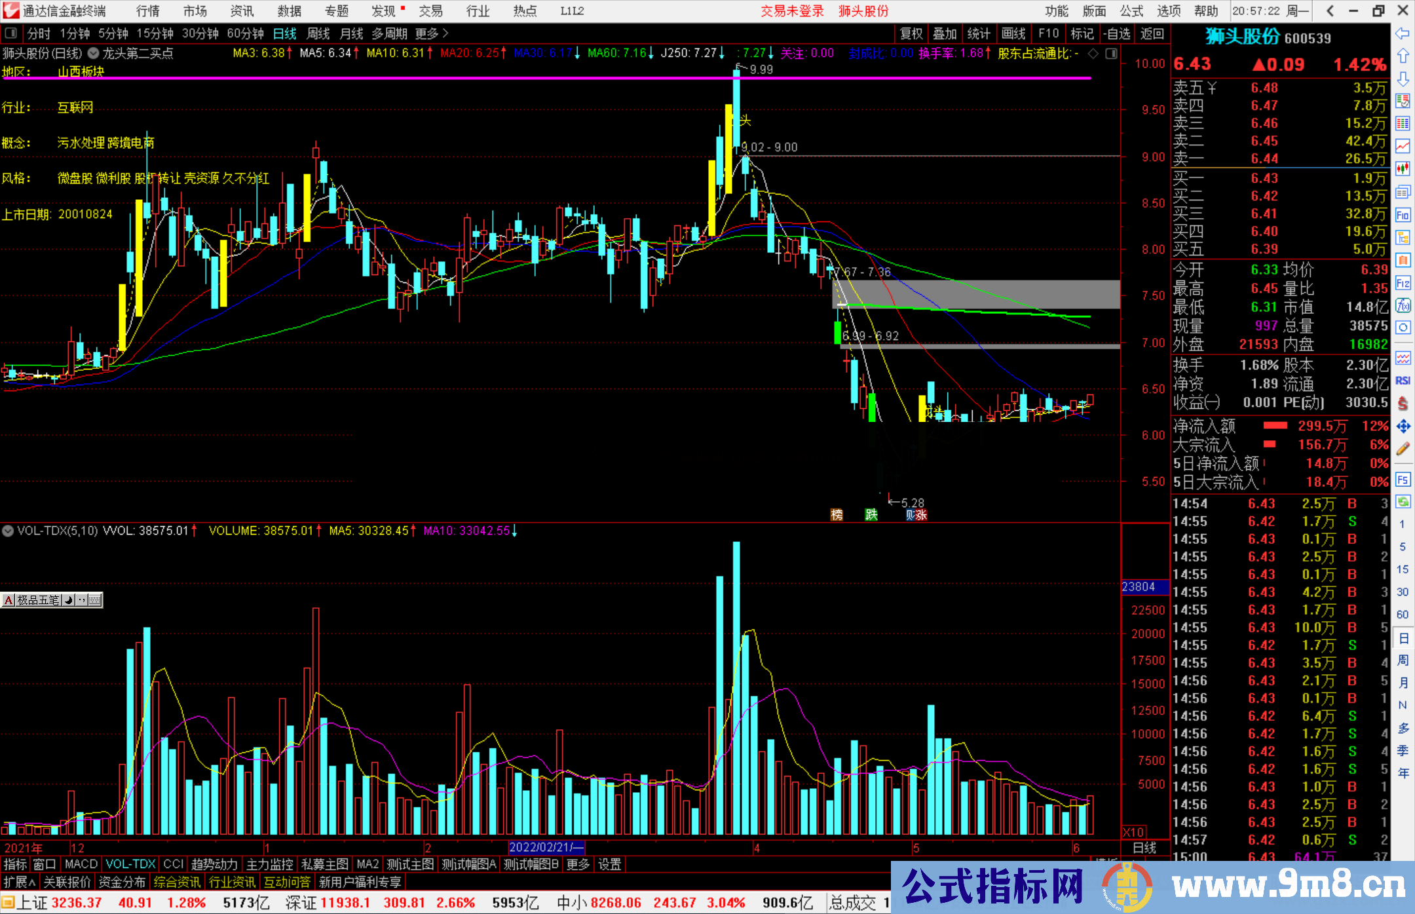The image size is (1415, 914).
Task: Click the 复权 button
Action: [x=911, y=33]
